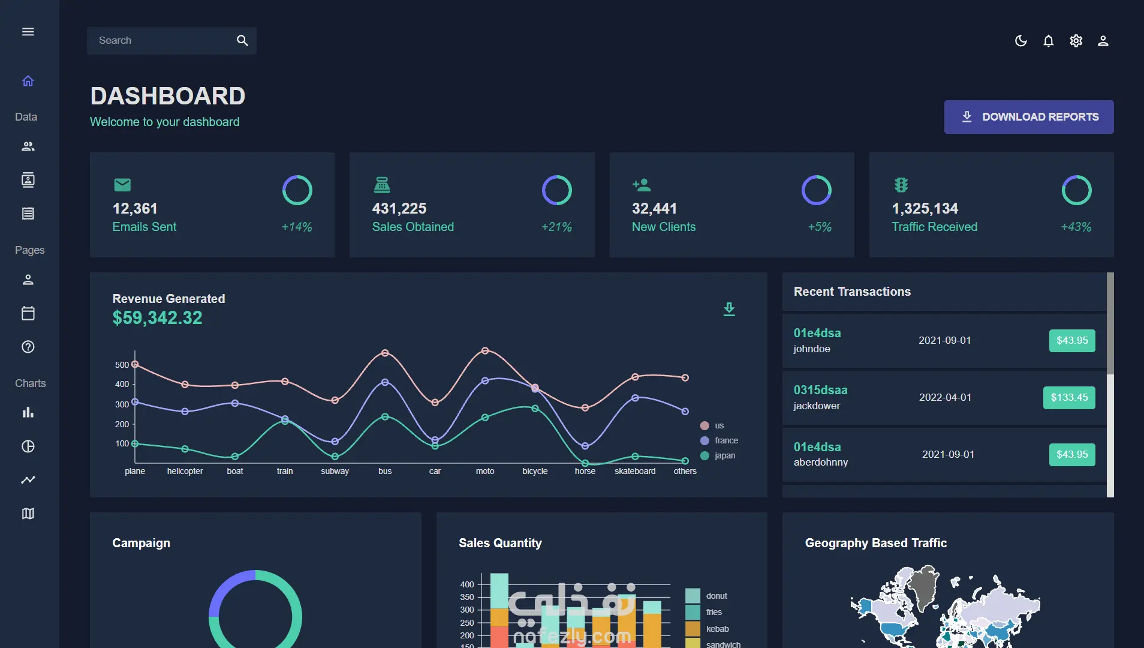
Task: Open the Line Chart sidebar icon
Action: coord(28,480)
